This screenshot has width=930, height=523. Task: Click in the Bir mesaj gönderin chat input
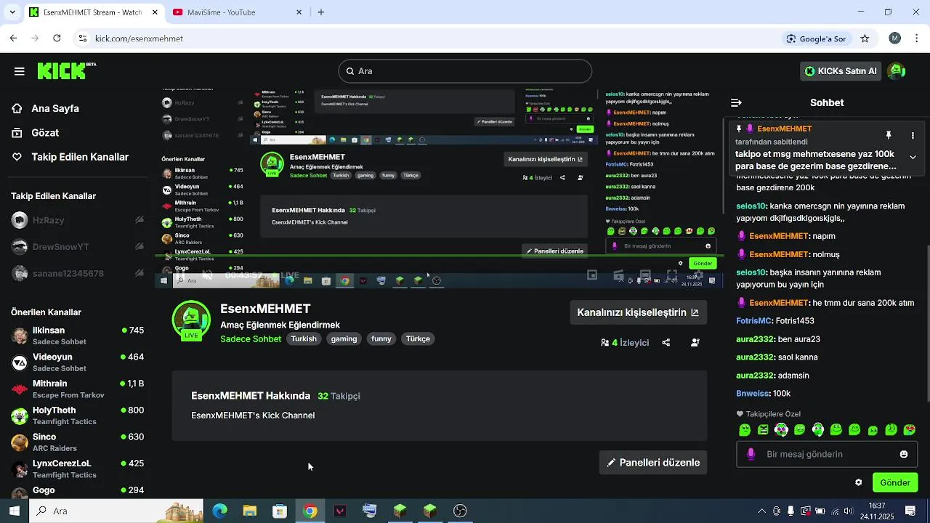pos(826,455)
